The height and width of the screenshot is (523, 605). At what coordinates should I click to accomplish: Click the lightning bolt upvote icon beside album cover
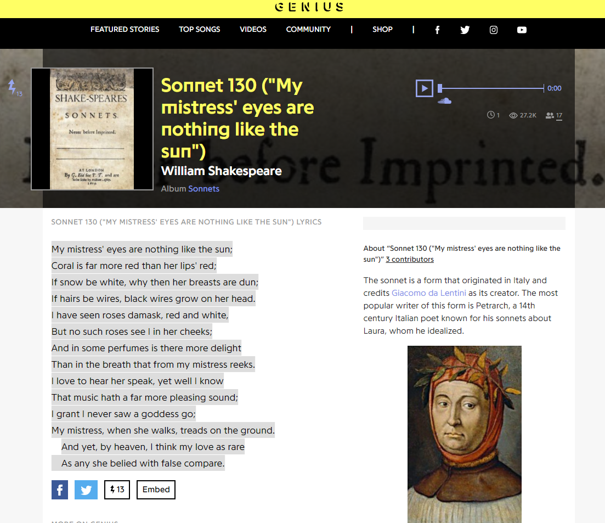tap(13, 87)
